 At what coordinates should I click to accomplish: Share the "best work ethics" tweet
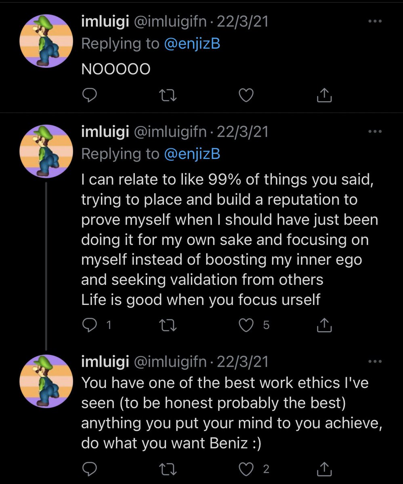(324, 469)
